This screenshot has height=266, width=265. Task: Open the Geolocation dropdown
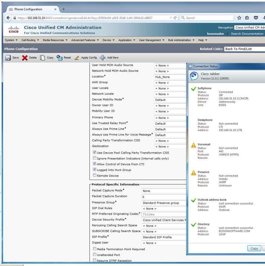click(170, 146)
